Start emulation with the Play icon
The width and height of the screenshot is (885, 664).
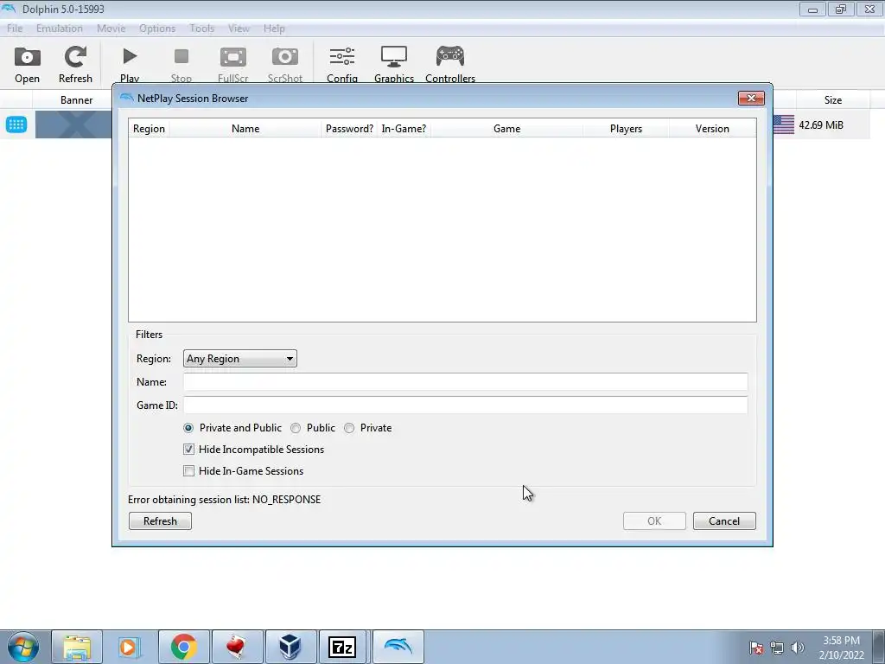130,64
